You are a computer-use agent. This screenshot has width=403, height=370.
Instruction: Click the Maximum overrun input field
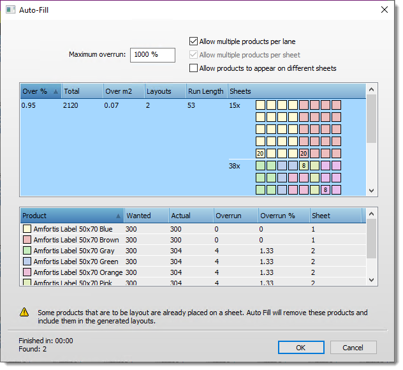coord(152,55)
